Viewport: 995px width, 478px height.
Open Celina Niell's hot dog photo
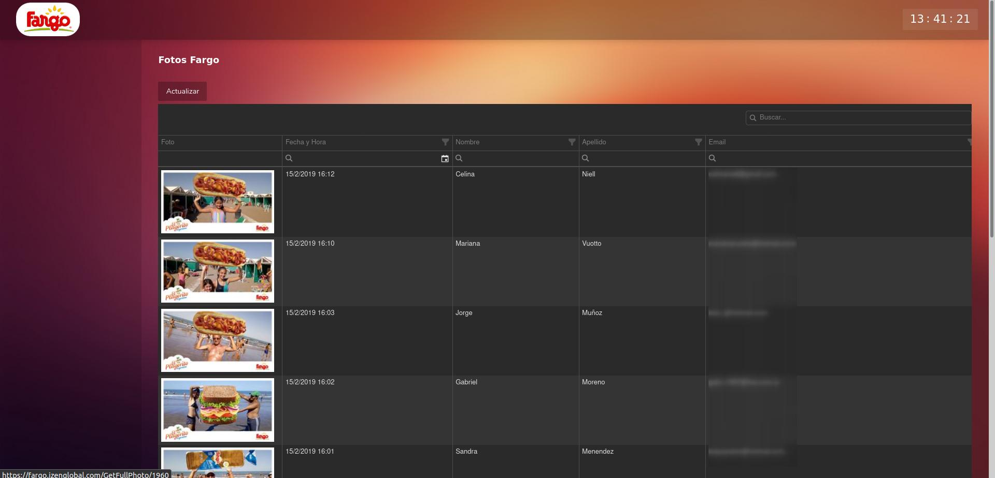218,202
